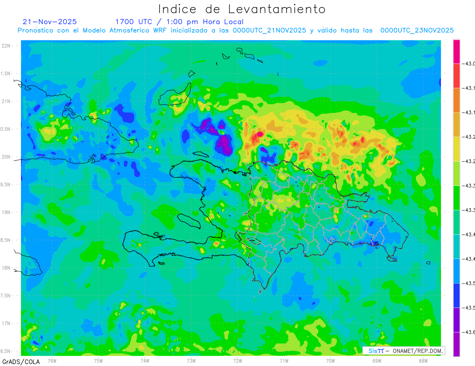Screen dimensions: 475x366
Task: Click the "74W" longitude label
Action: [145, 360]
